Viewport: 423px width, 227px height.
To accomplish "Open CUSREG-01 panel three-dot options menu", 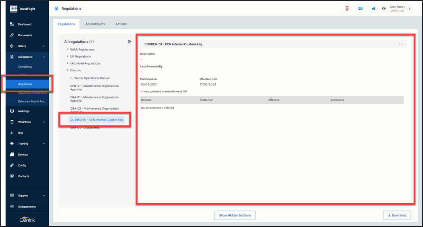I will [401, 44].
